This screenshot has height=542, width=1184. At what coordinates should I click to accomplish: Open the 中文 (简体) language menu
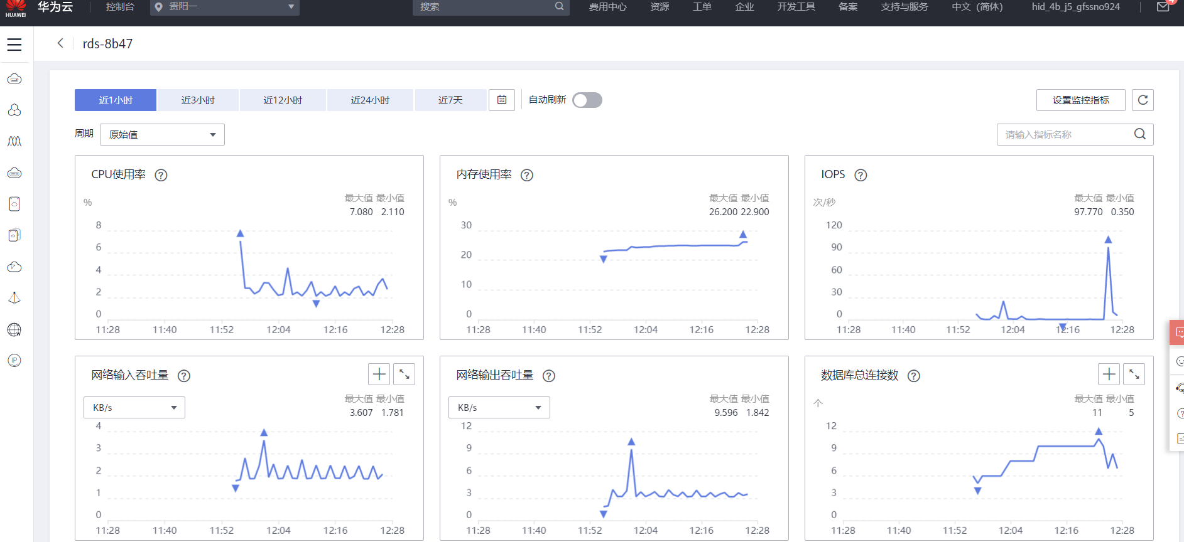coord(977,7)
